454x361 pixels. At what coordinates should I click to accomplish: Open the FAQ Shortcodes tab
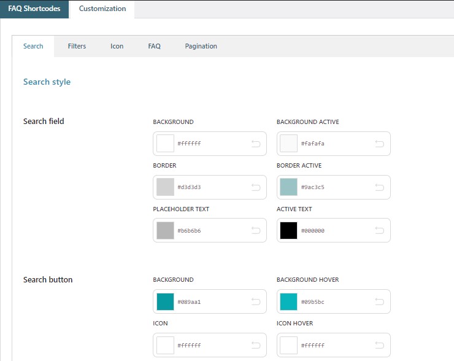[x=34, y=9]
